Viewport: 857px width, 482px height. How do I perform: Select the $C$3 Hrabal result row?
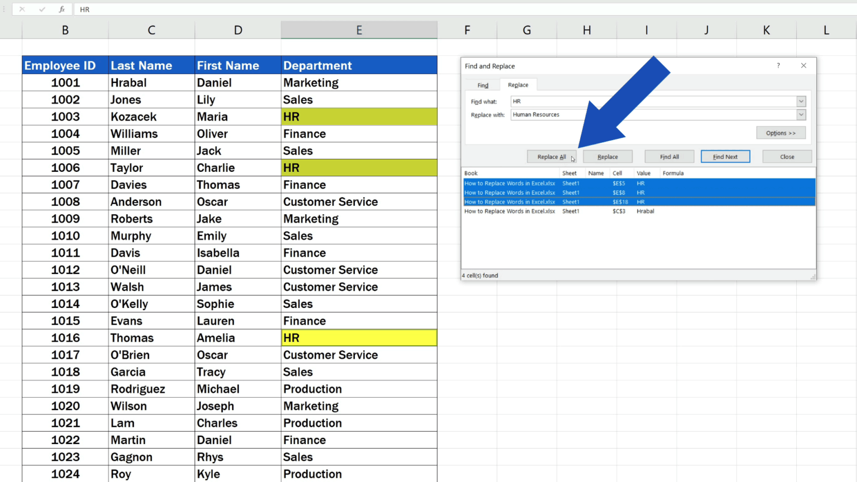point(558,211)
